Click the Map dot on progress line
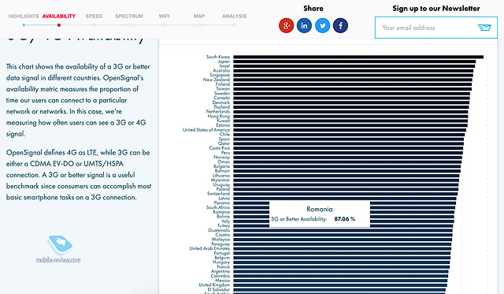Viewport: 504px width, 294px height. tap(199, 24)
